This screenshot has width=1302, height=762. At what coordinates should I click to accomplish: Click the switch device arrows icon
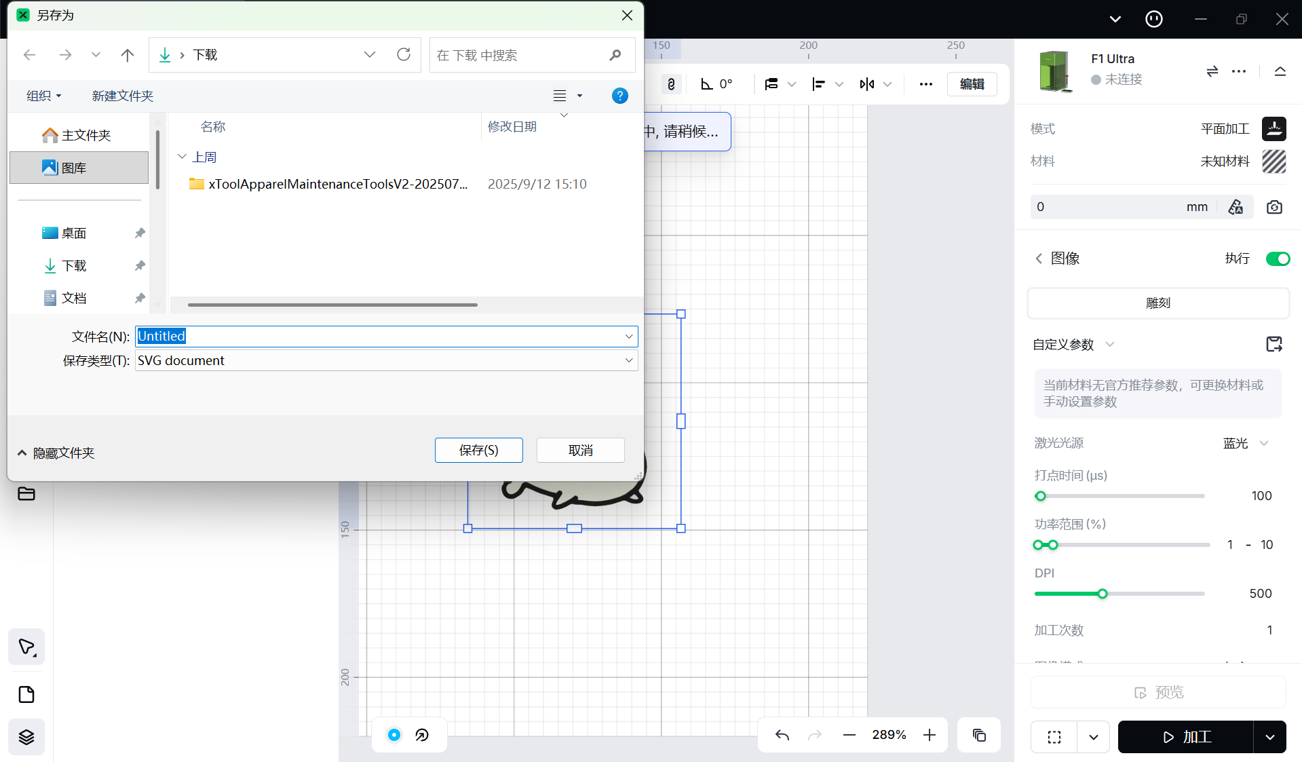tap(1212, 71)
